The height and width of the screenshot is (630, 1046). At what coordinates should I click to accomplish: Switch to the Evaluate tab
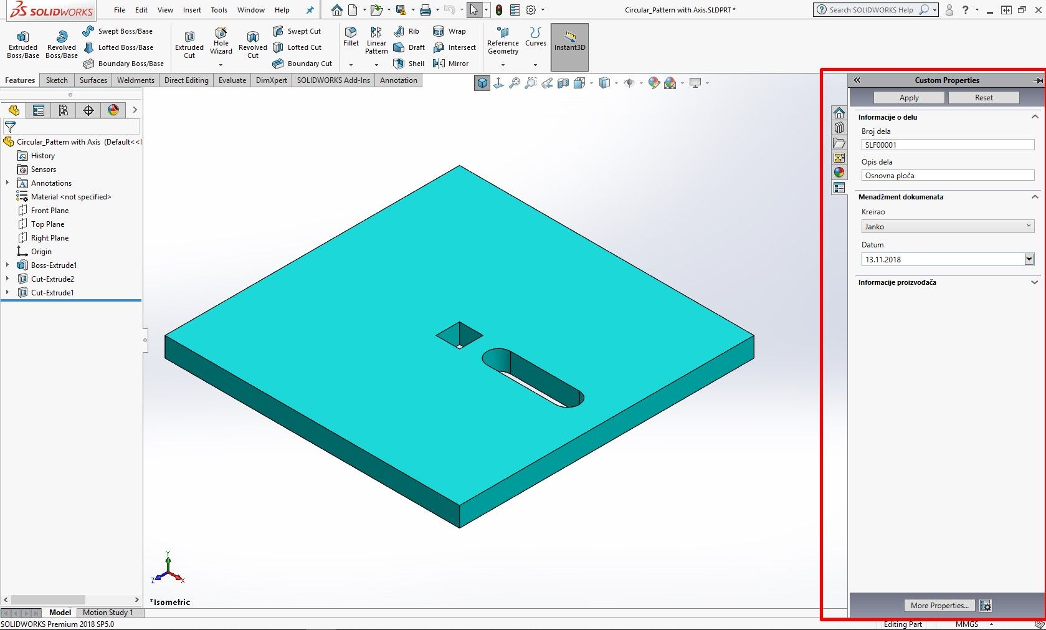(232, 80)
